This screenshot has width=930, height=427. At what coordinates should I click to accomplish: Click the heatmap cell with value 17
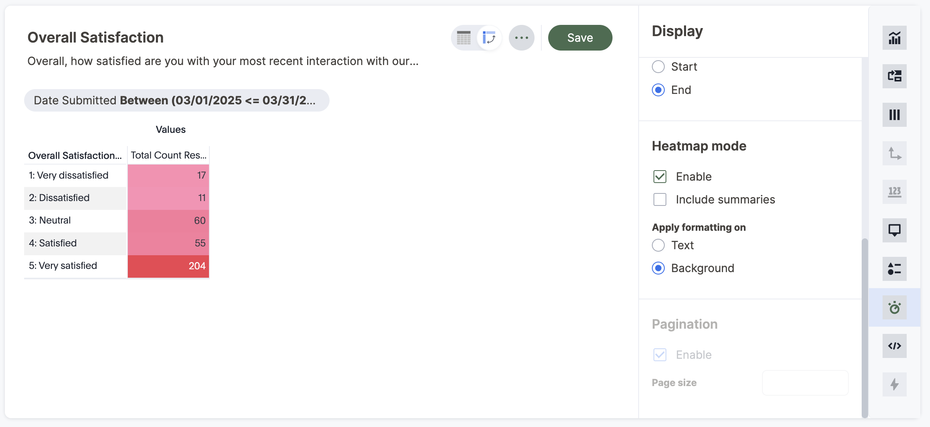168,175
